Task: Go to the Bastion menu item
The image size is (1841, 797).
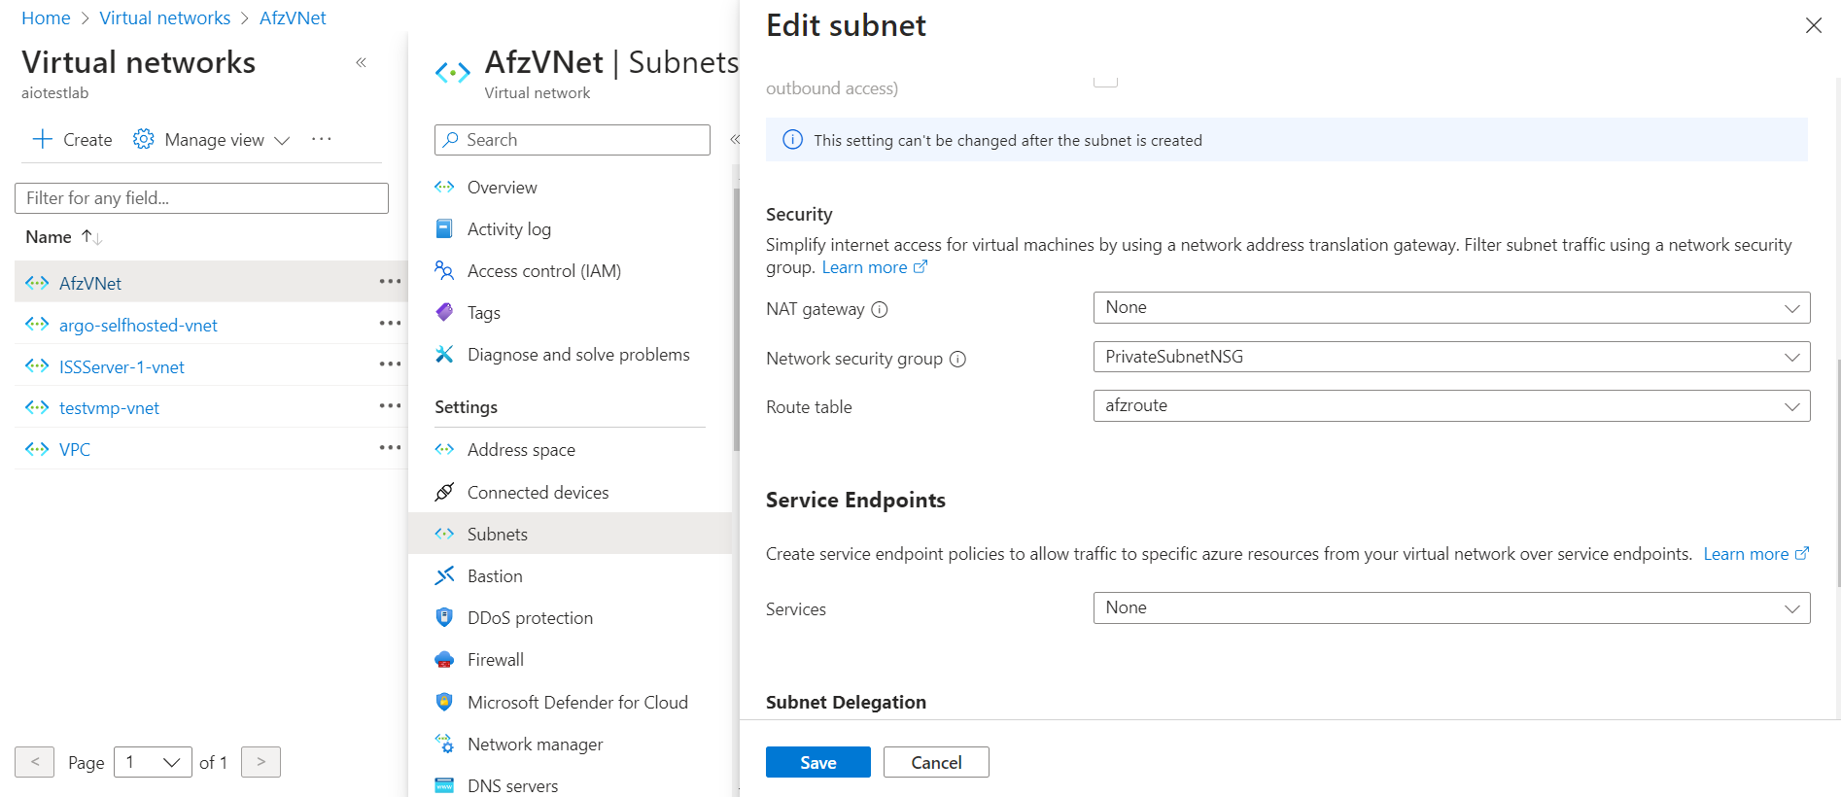Action: tap(495, 576)
